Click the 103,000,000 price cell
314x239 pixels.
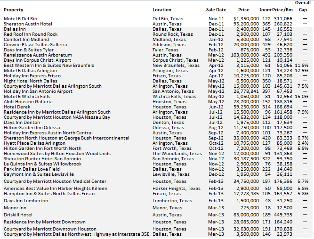245,55
